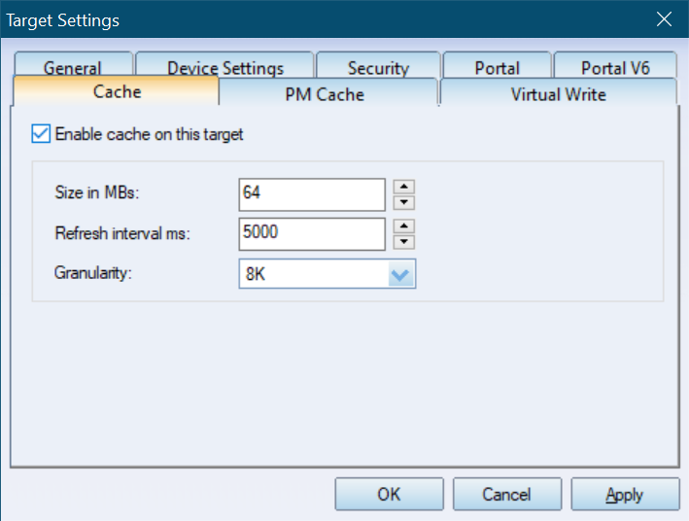
Task: Go to the Portal V6 tab
Action: 615,65
